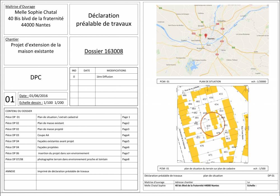Click 'plan de situation du terrain sur plan de cadastre'
Viewport: 280px width, 196px height.
point(210,169)
